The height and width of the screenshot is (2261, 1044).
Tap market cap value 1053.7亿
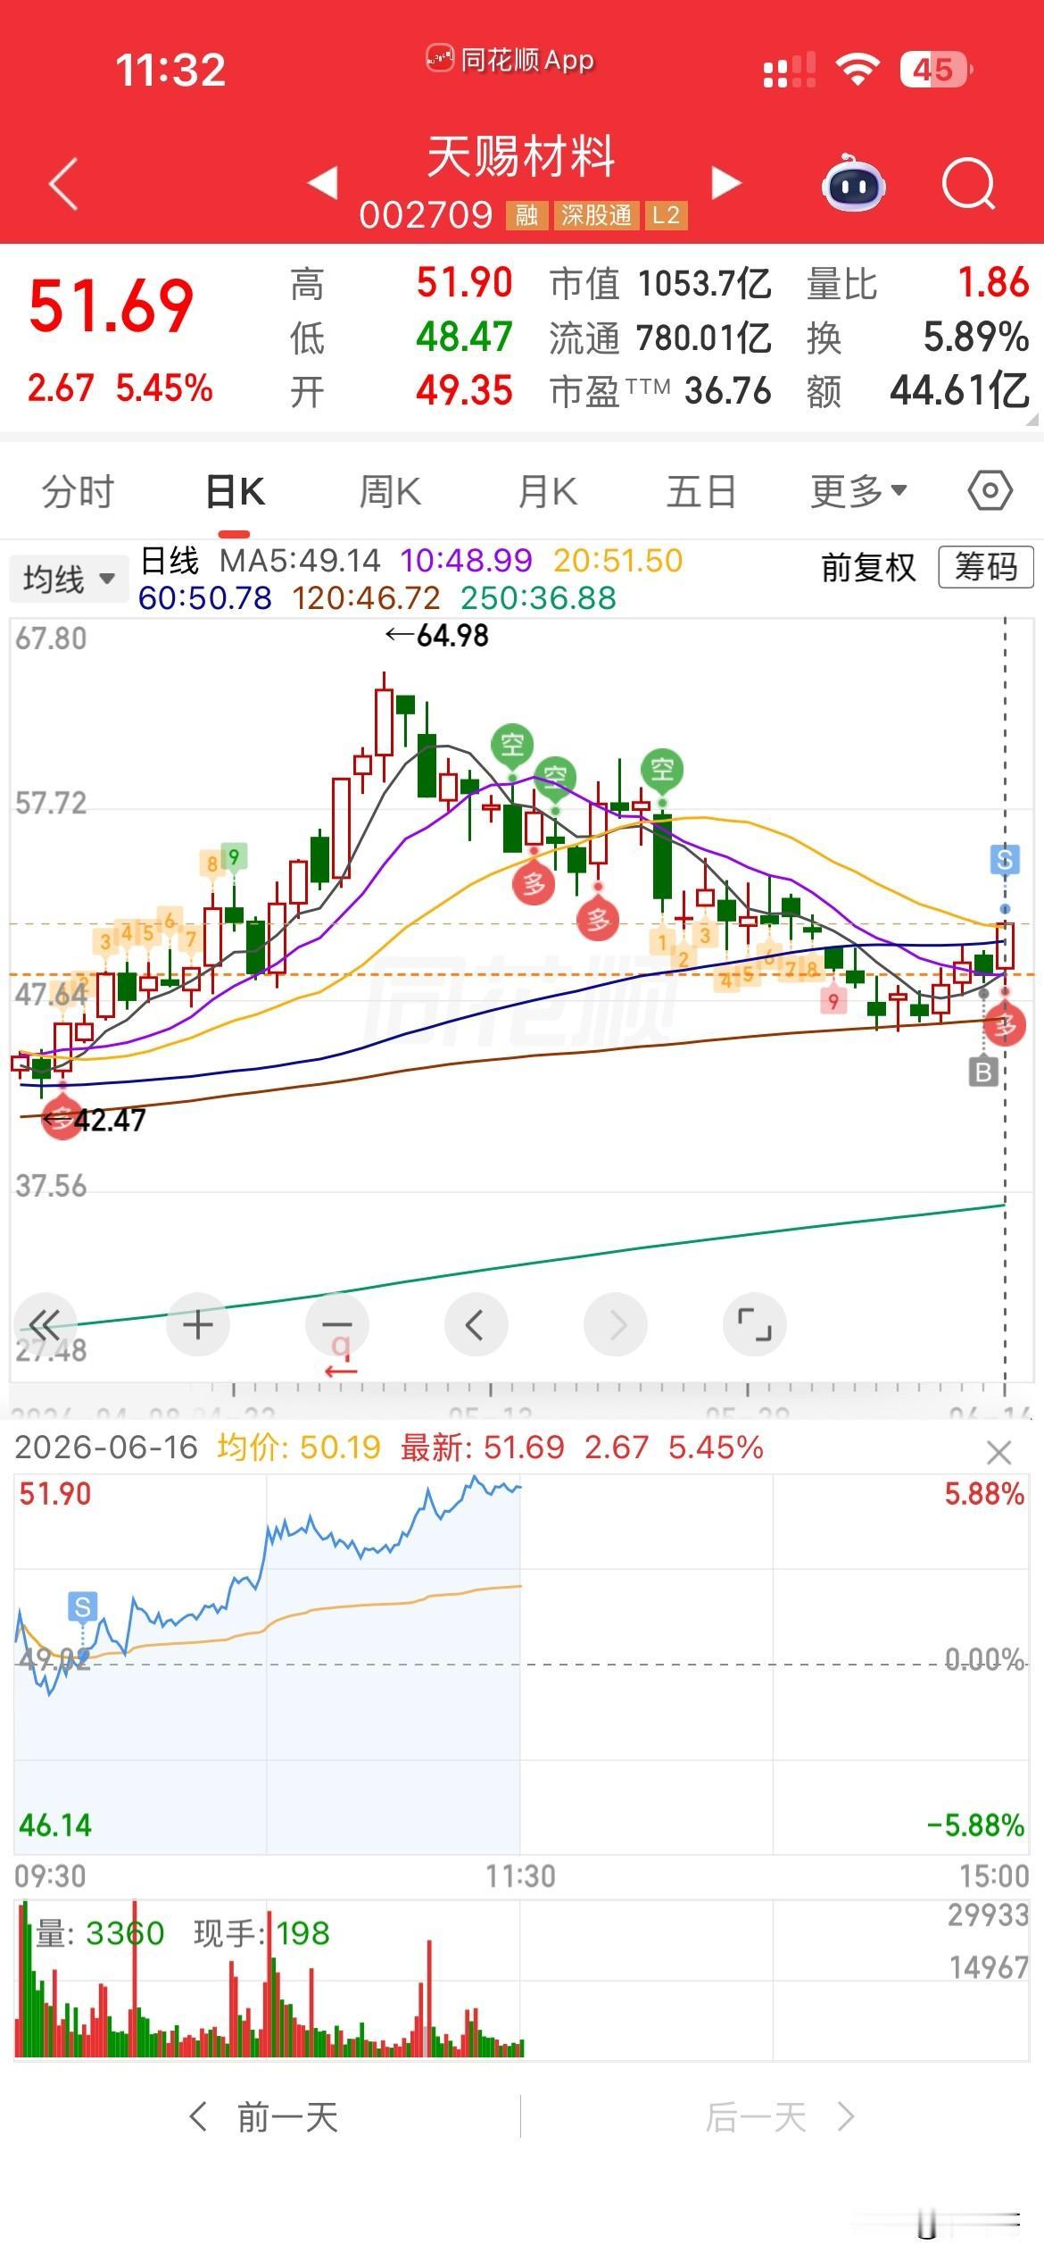point(704,284)
